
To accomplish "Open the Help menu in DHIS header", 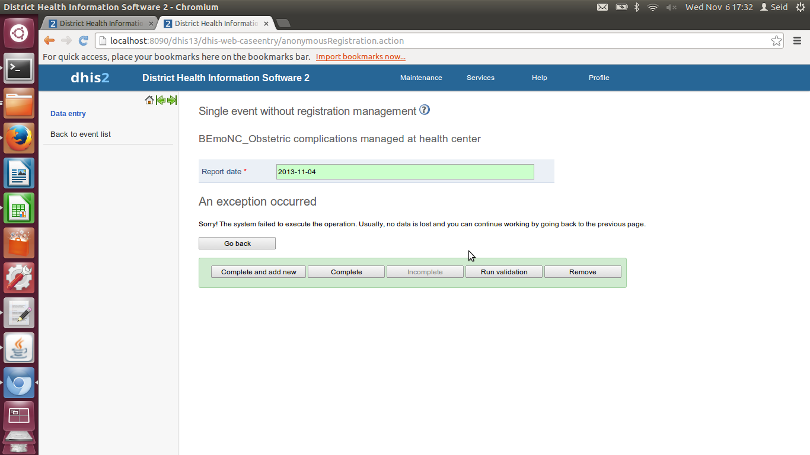I will coord(539,78).
